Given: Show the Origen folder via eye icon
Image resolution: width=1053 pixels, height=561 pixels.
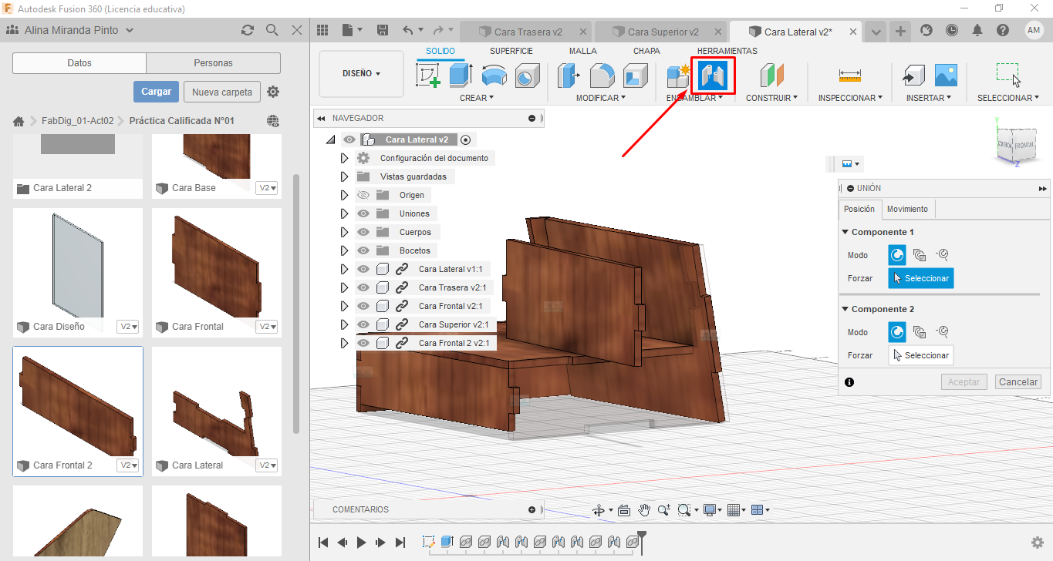Looking at the screenshot, I should pos(363,195).
